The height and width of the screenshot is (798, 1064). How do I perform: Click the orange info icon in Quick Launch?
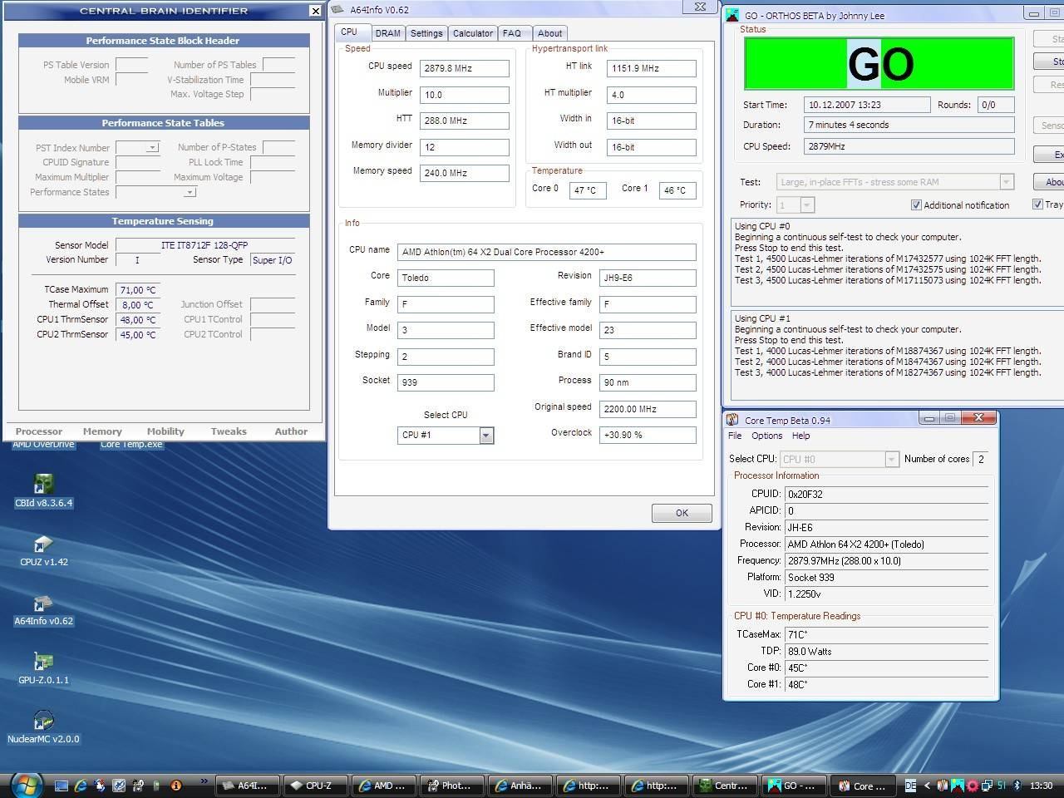click(175, 785)
